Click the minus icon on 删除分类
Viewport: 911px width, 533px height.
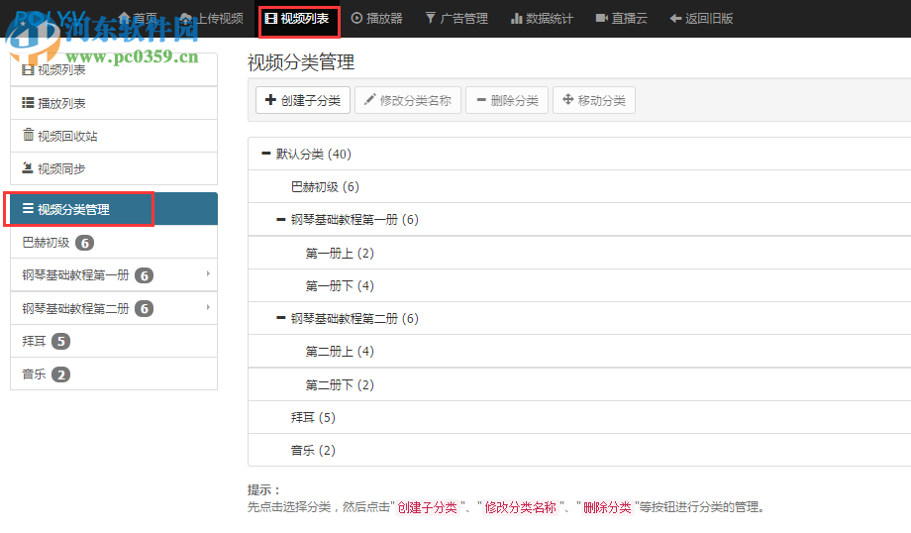481,99
